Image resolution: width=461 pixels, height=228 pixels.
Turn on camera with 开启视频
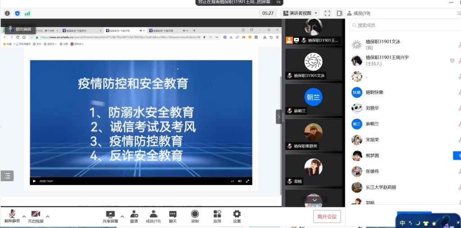36,216
